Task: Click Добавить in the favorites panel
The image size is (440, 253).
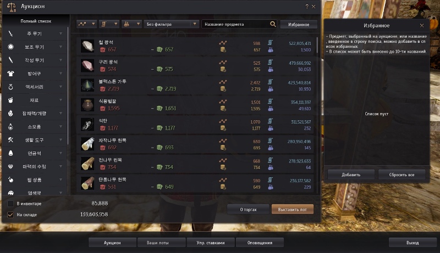Action: pyautogui.click(x=351, y=175)
